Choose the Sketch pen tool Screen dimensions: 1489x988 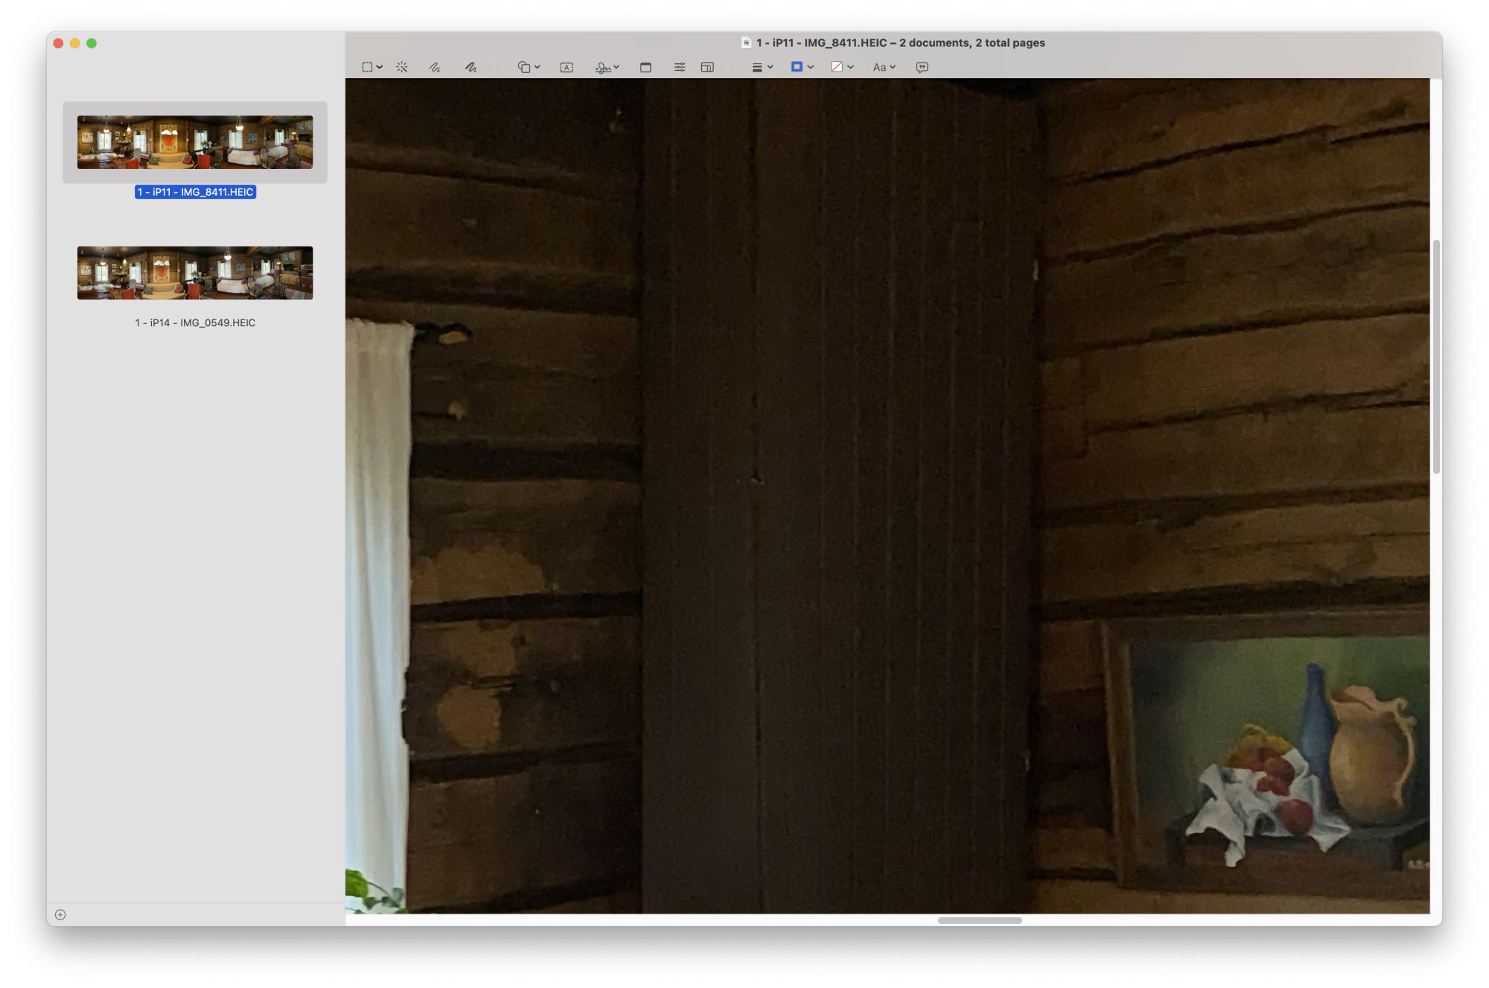pyautogui.click(x=435, y=67)
